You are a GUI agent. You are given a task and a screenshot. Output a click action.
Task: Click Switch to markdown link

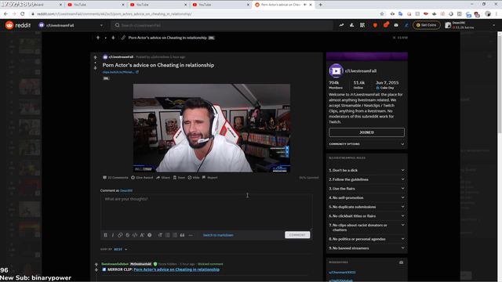click(218, 235)
